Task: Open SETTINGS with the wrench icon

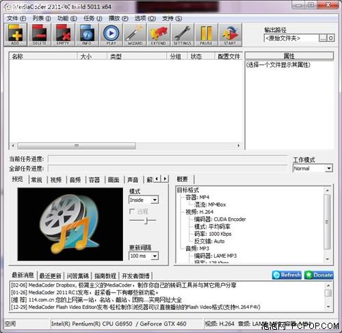Action: click(x=183, y=35)
